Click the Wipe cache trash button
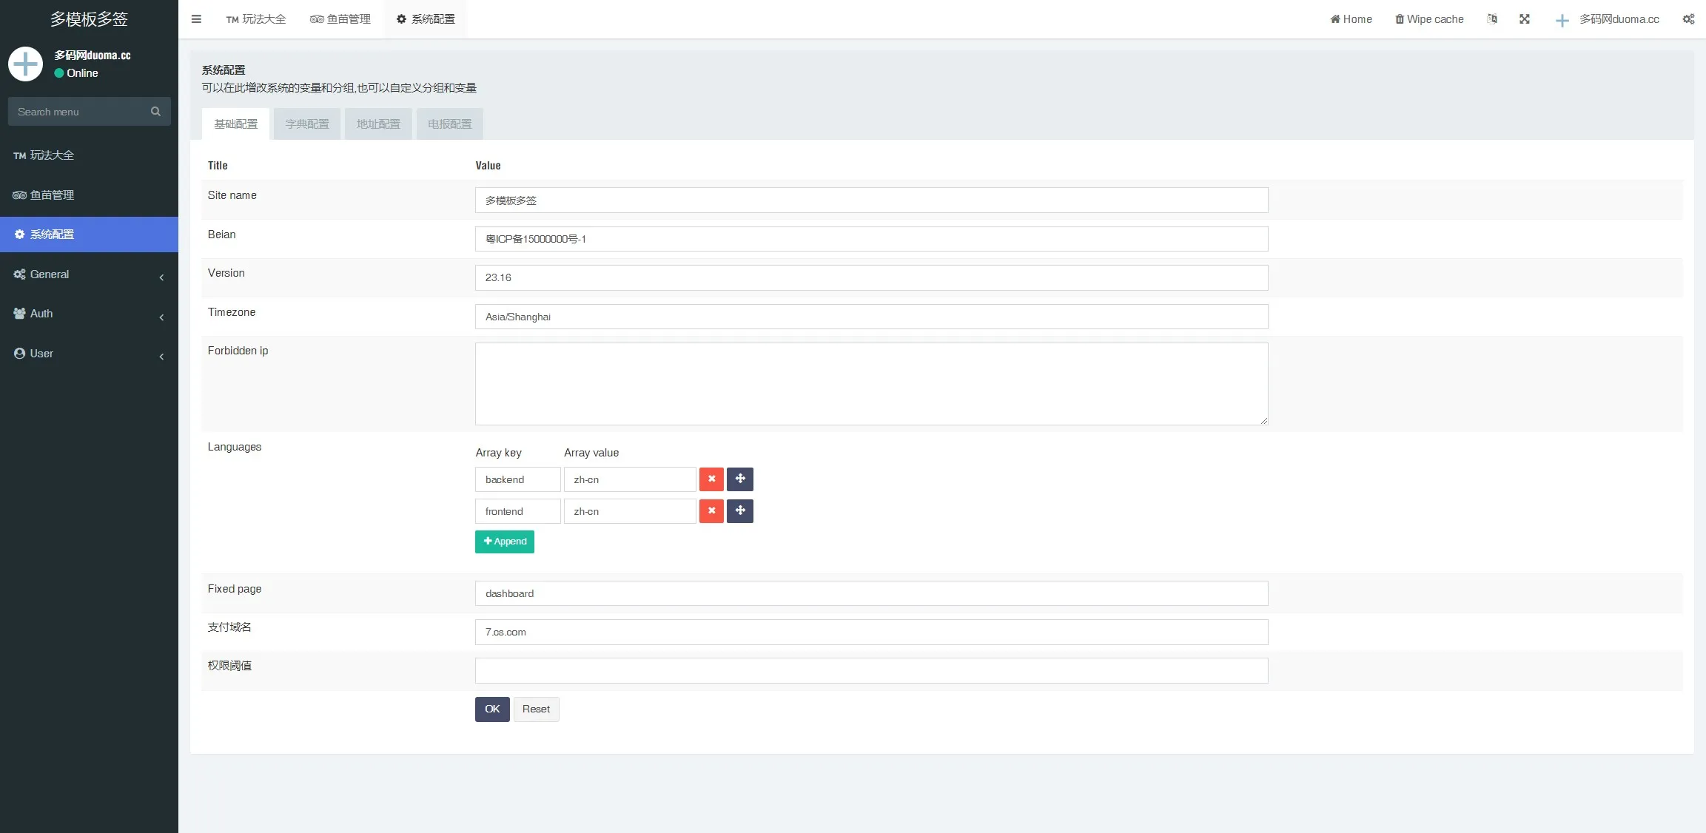 [x=1429, y=19]
